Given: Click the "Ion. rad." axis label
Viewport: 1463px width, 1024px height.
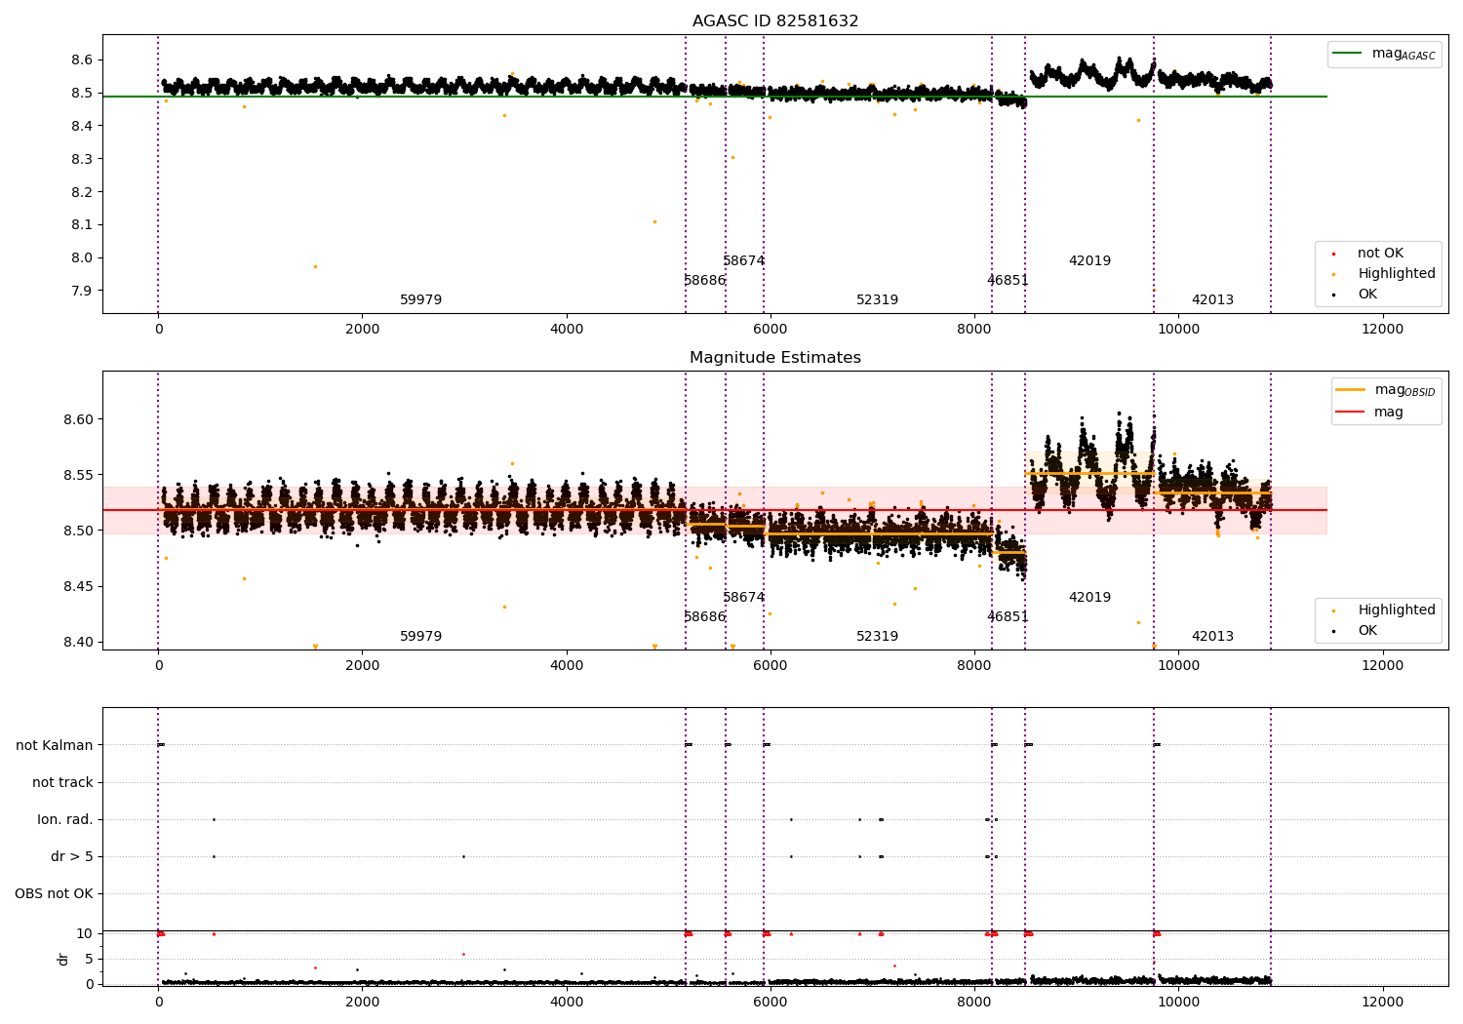Looking at the screenshot, I should [65, 820].
